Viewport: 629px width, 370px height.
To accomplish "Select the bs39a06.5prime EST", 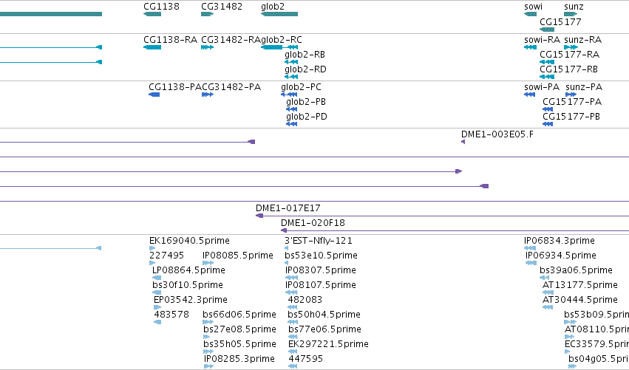I will tap(576, 270).
